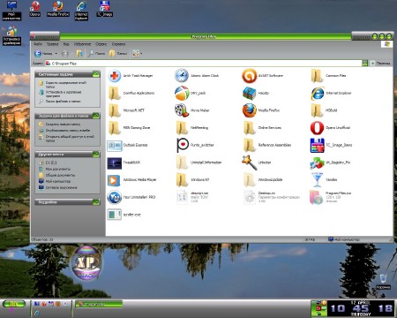Open the Your Uninstaller PRO icon

[x=114, y=197]
